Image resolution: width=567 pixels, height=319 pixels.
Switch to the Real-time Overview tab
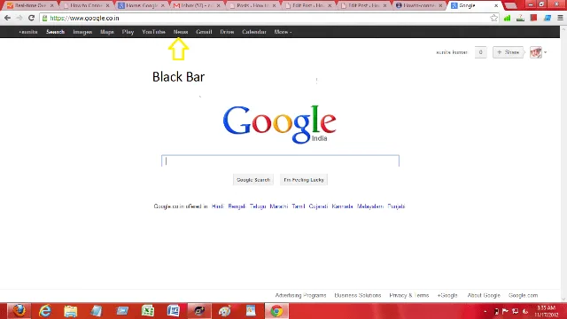(30, 6)
